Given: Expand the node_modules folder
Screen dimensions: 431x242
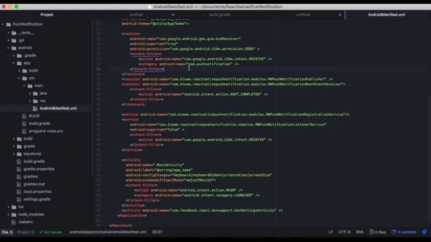Looking at the screenshot, I should (x=8, y=214).
